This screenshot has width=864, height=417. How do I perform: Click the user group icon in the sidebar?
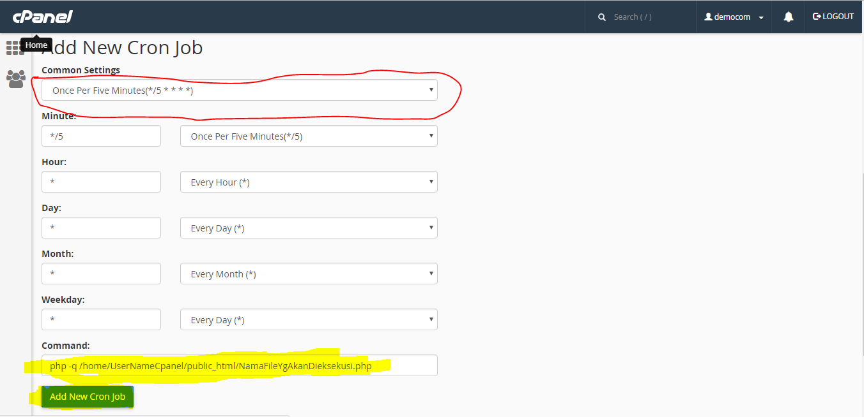(14, 78)
